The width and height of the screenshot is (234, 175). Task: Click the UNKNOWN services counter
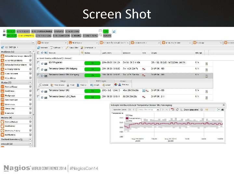61,36
